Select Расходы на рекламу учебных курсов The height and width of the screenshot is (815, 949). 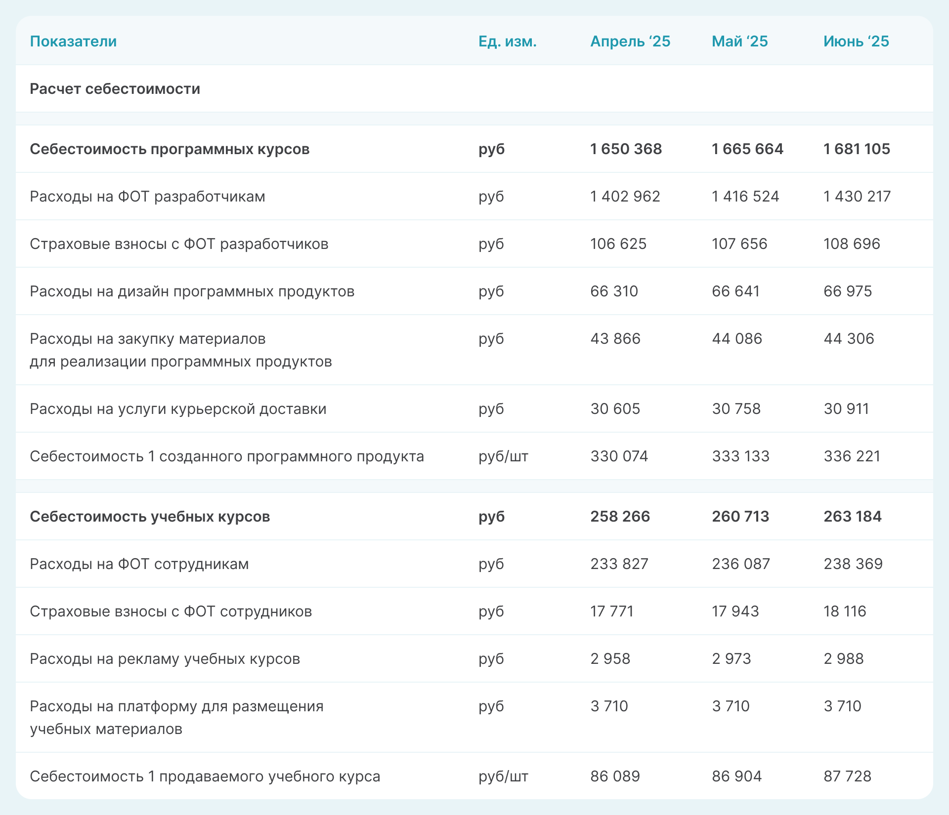point(165,659)
